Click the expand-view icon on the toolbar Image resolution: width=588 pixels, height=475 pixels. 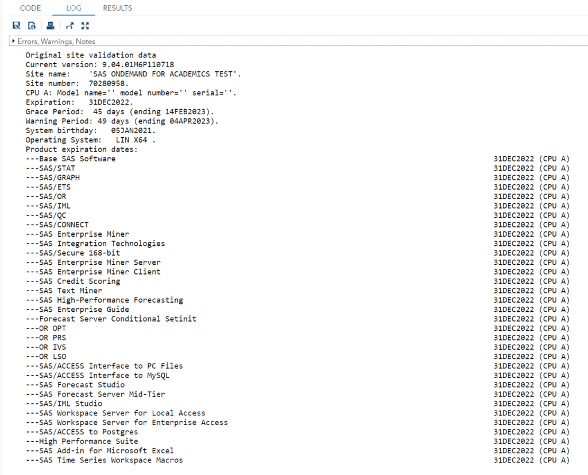point(85,25)
